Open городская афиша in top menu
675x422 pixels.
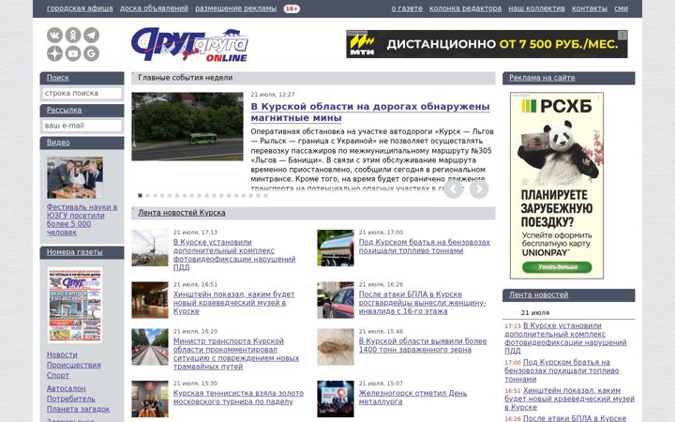(80, 8)
